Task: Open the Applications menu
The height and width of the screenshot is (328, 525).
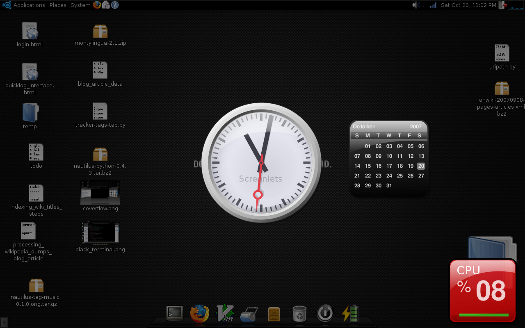Action: 29,5
